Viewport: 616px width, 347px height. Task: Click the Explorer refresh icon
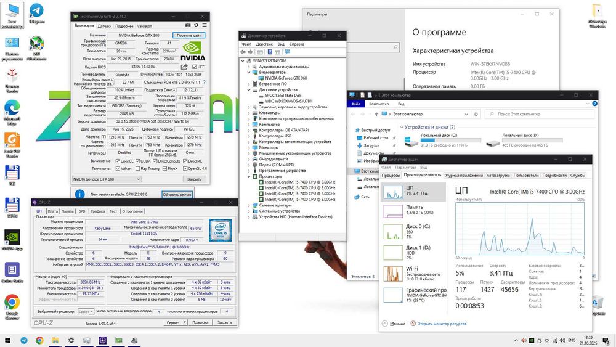[476, 114]
